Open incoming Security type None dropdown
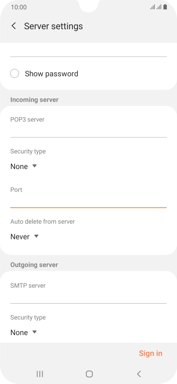Screen dimensions: 177x384 [23, 167]
